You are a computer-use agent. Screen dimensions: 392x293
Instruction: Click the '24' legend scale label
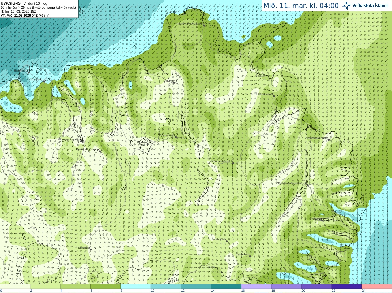pos(364,291)
